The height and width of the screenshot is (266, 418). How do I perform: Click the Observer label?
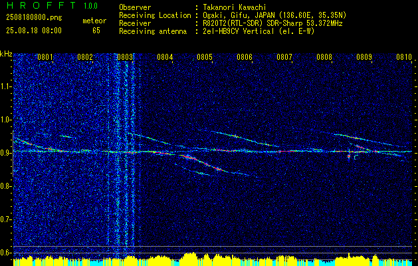pyautogui.click(x=135, y=7)
